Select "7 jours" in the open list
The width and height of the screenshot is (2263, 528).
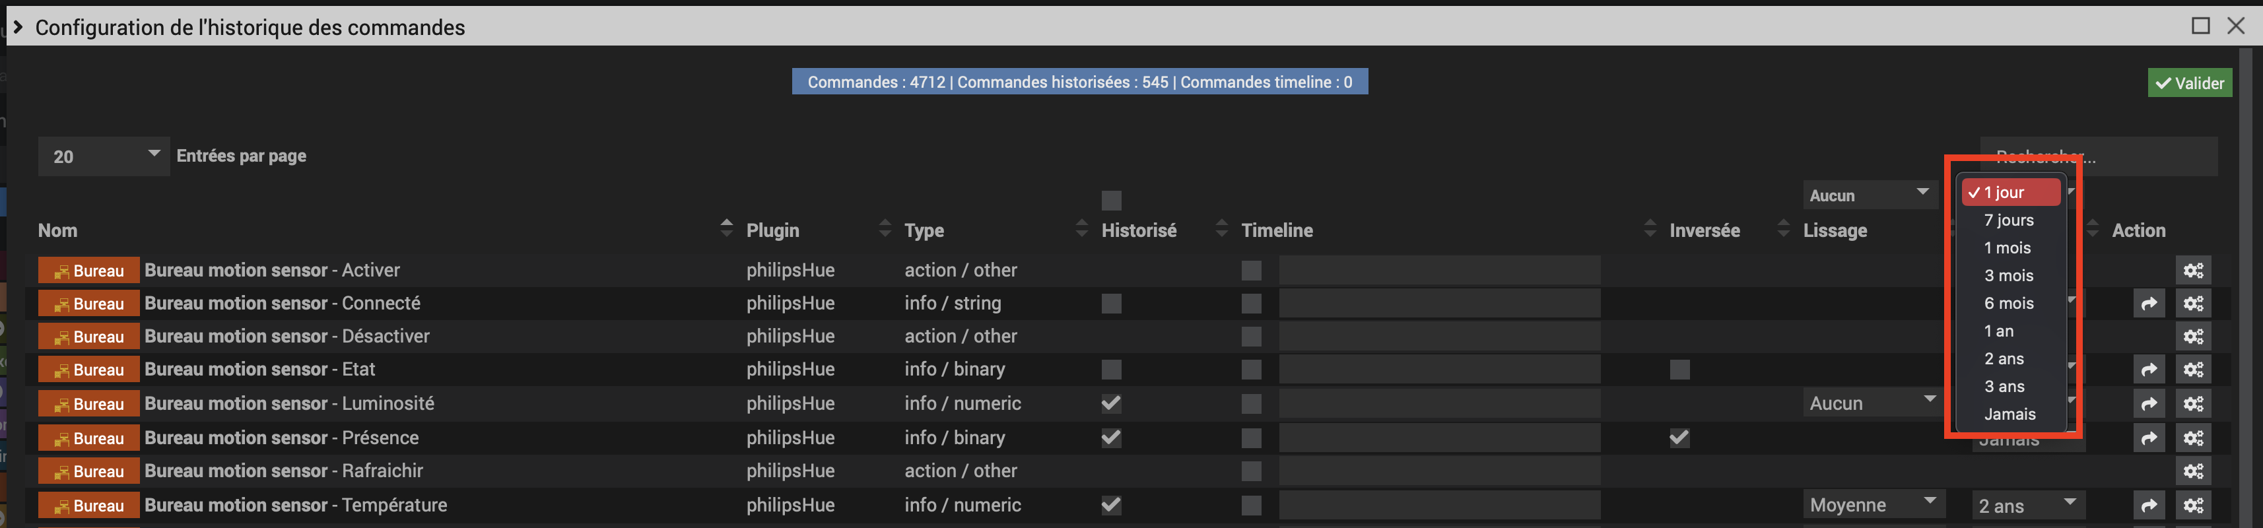pyautogui.click(x=2008, y=220)
